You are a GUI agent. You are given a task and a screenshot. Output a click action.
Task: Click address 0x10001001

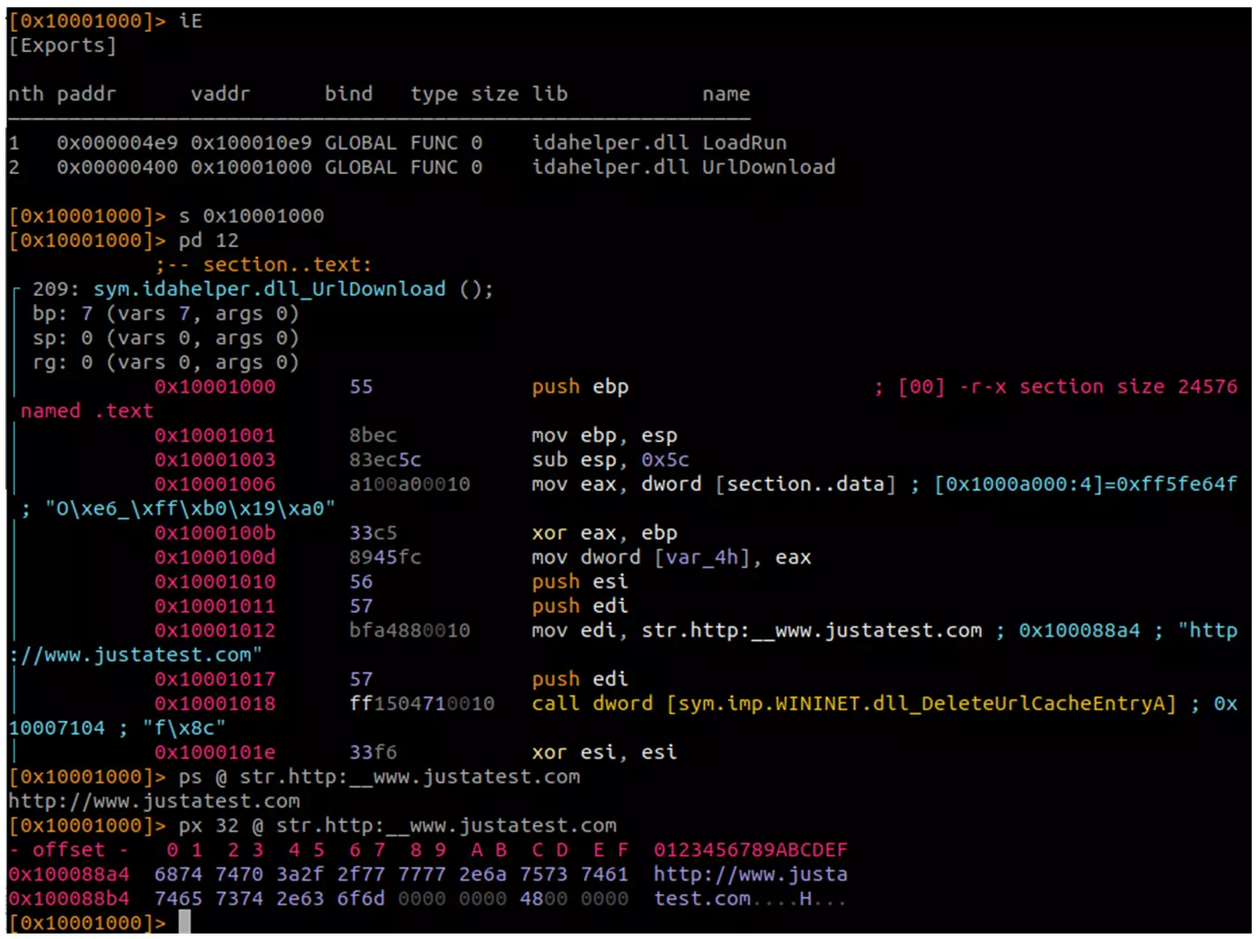click(x=215, y=435)
